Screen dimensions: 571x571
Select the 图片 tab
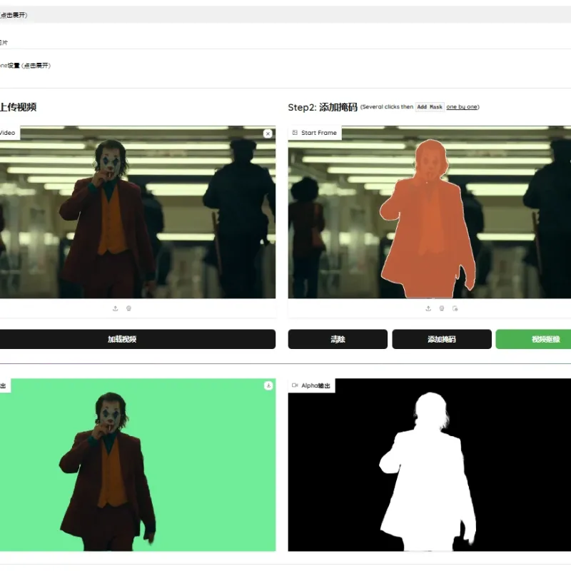tap(4, 43)
